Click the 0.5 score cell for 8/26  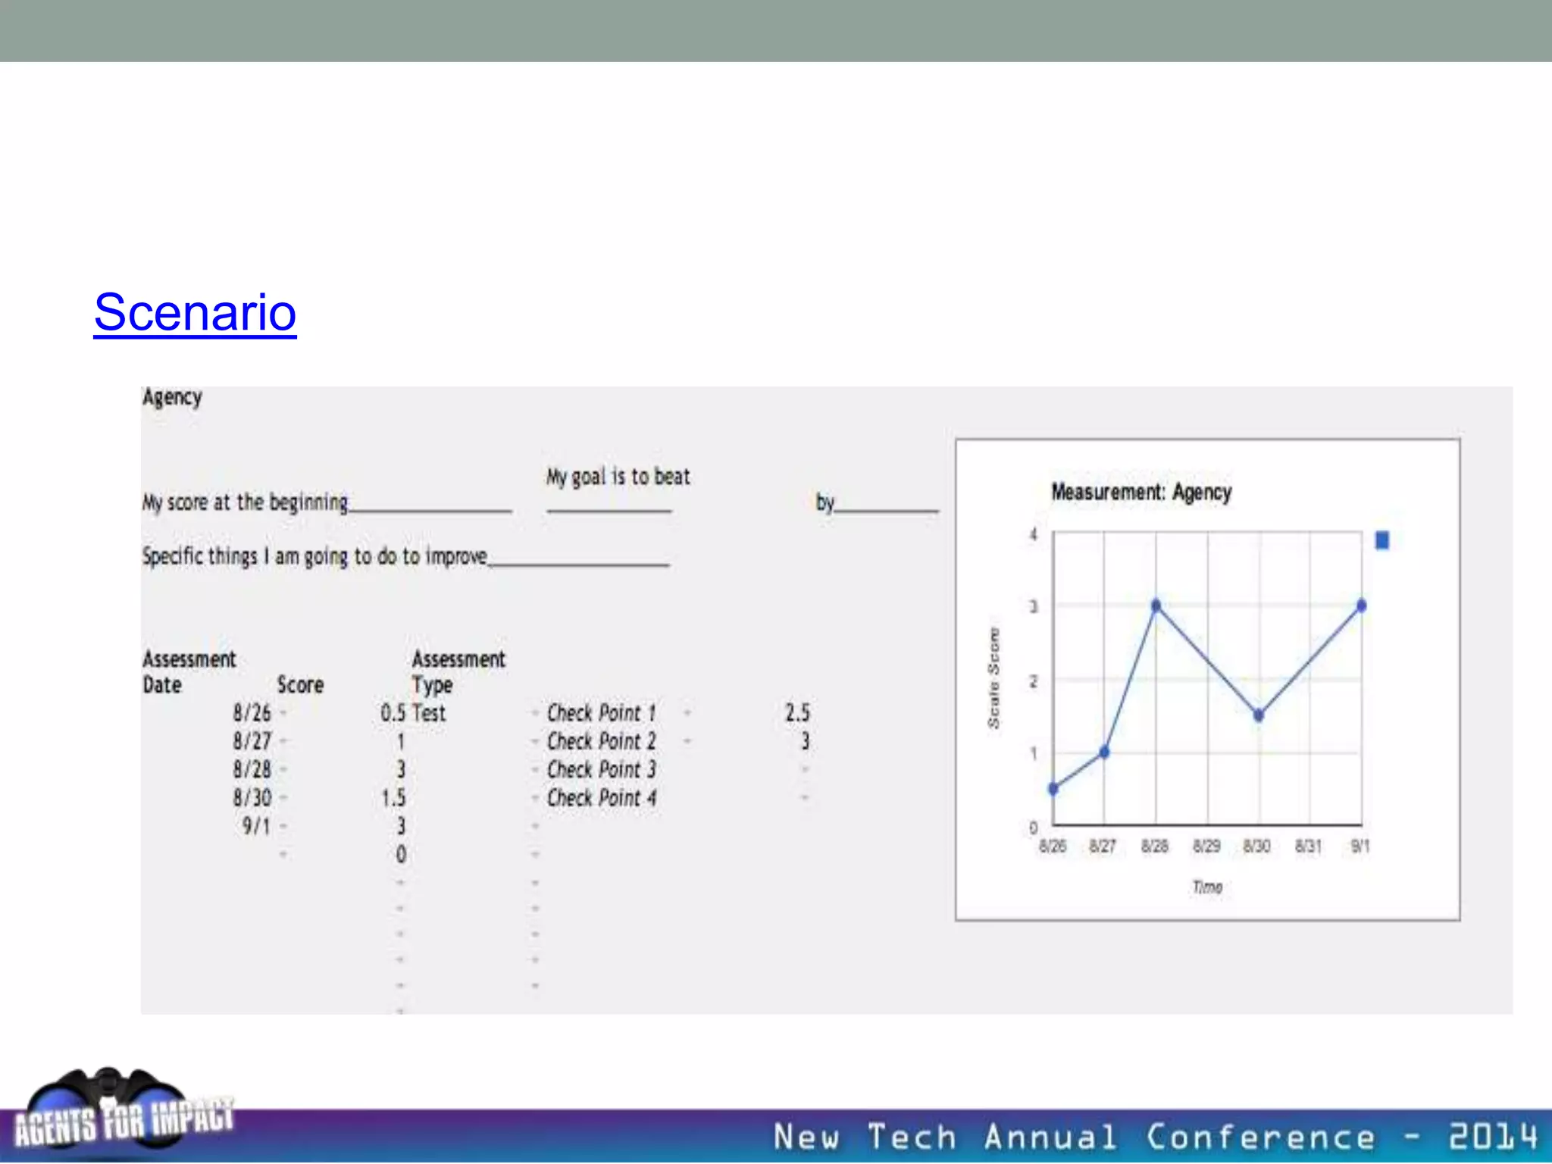click(x=393, y=713)
